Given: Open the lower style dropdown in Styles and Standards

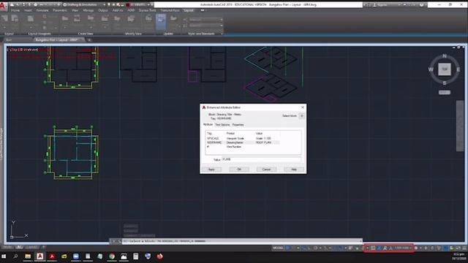Looking at the screenshot, I should pyautogui.click(x=205, y=26).
